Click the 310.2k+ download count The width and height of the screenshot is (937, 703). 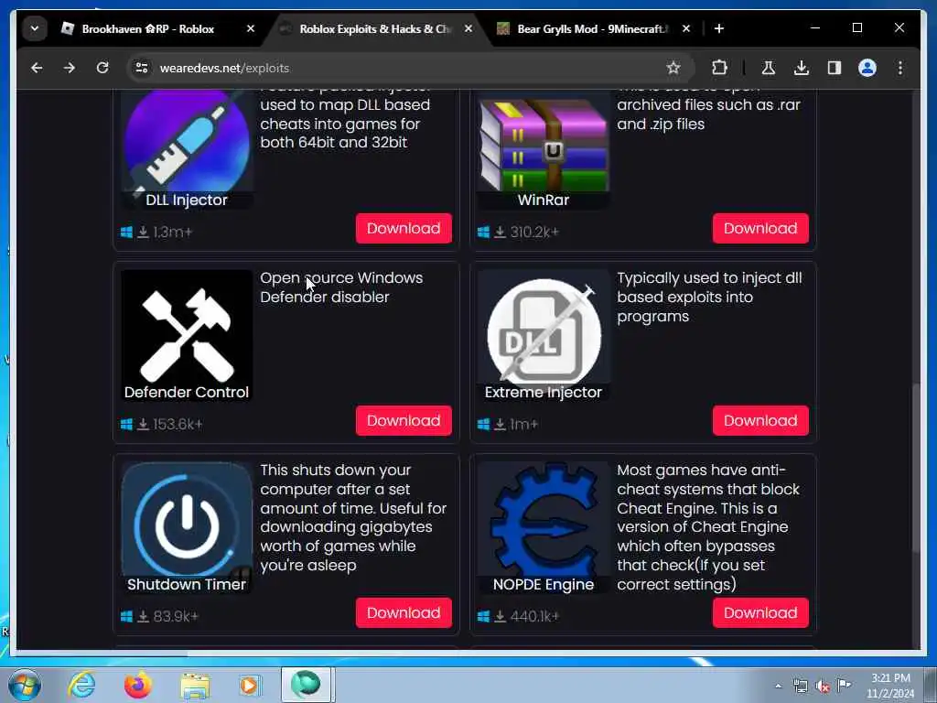[x=534, y=232]
